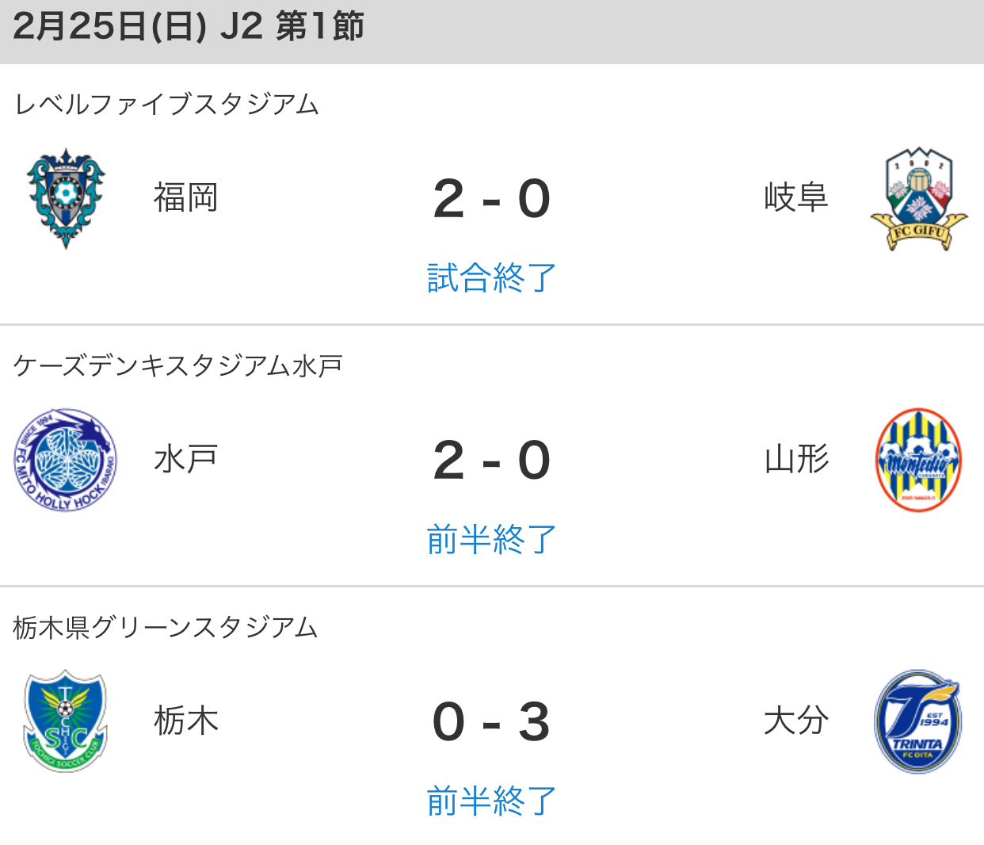
Task: Click the Avispa Fukuoka team crest
Action: coord(66,198)
